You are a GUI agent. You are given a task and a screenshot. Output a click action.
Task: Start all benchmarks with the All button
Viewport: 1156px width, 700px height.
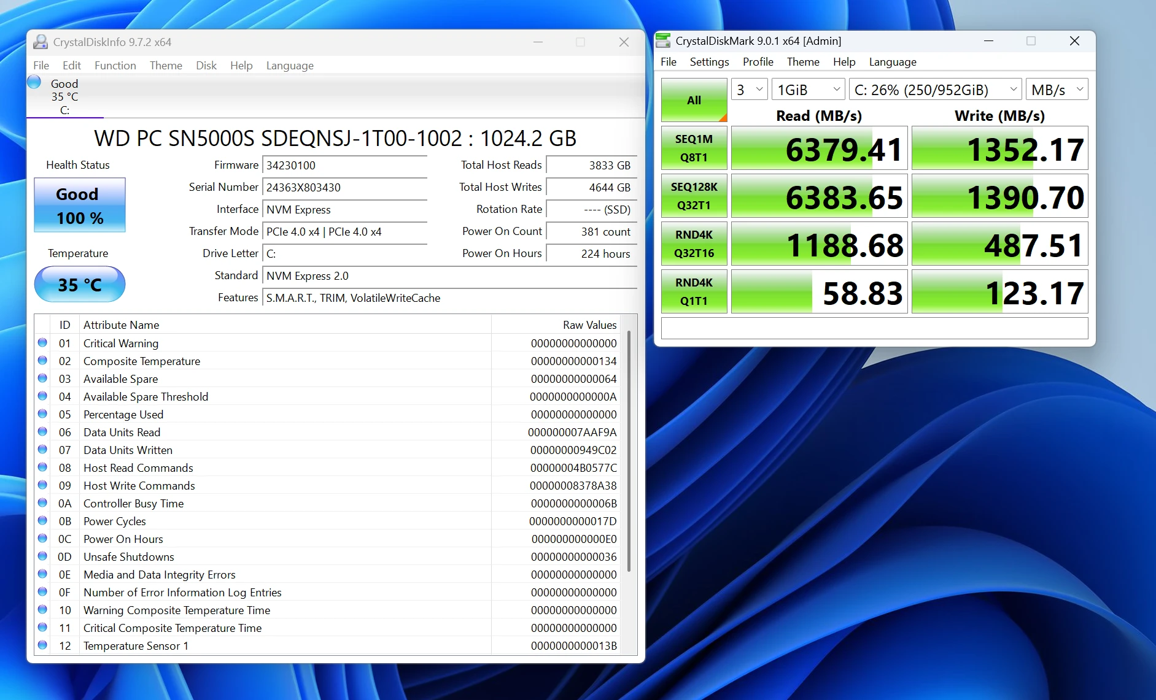(x=694, y=100)
